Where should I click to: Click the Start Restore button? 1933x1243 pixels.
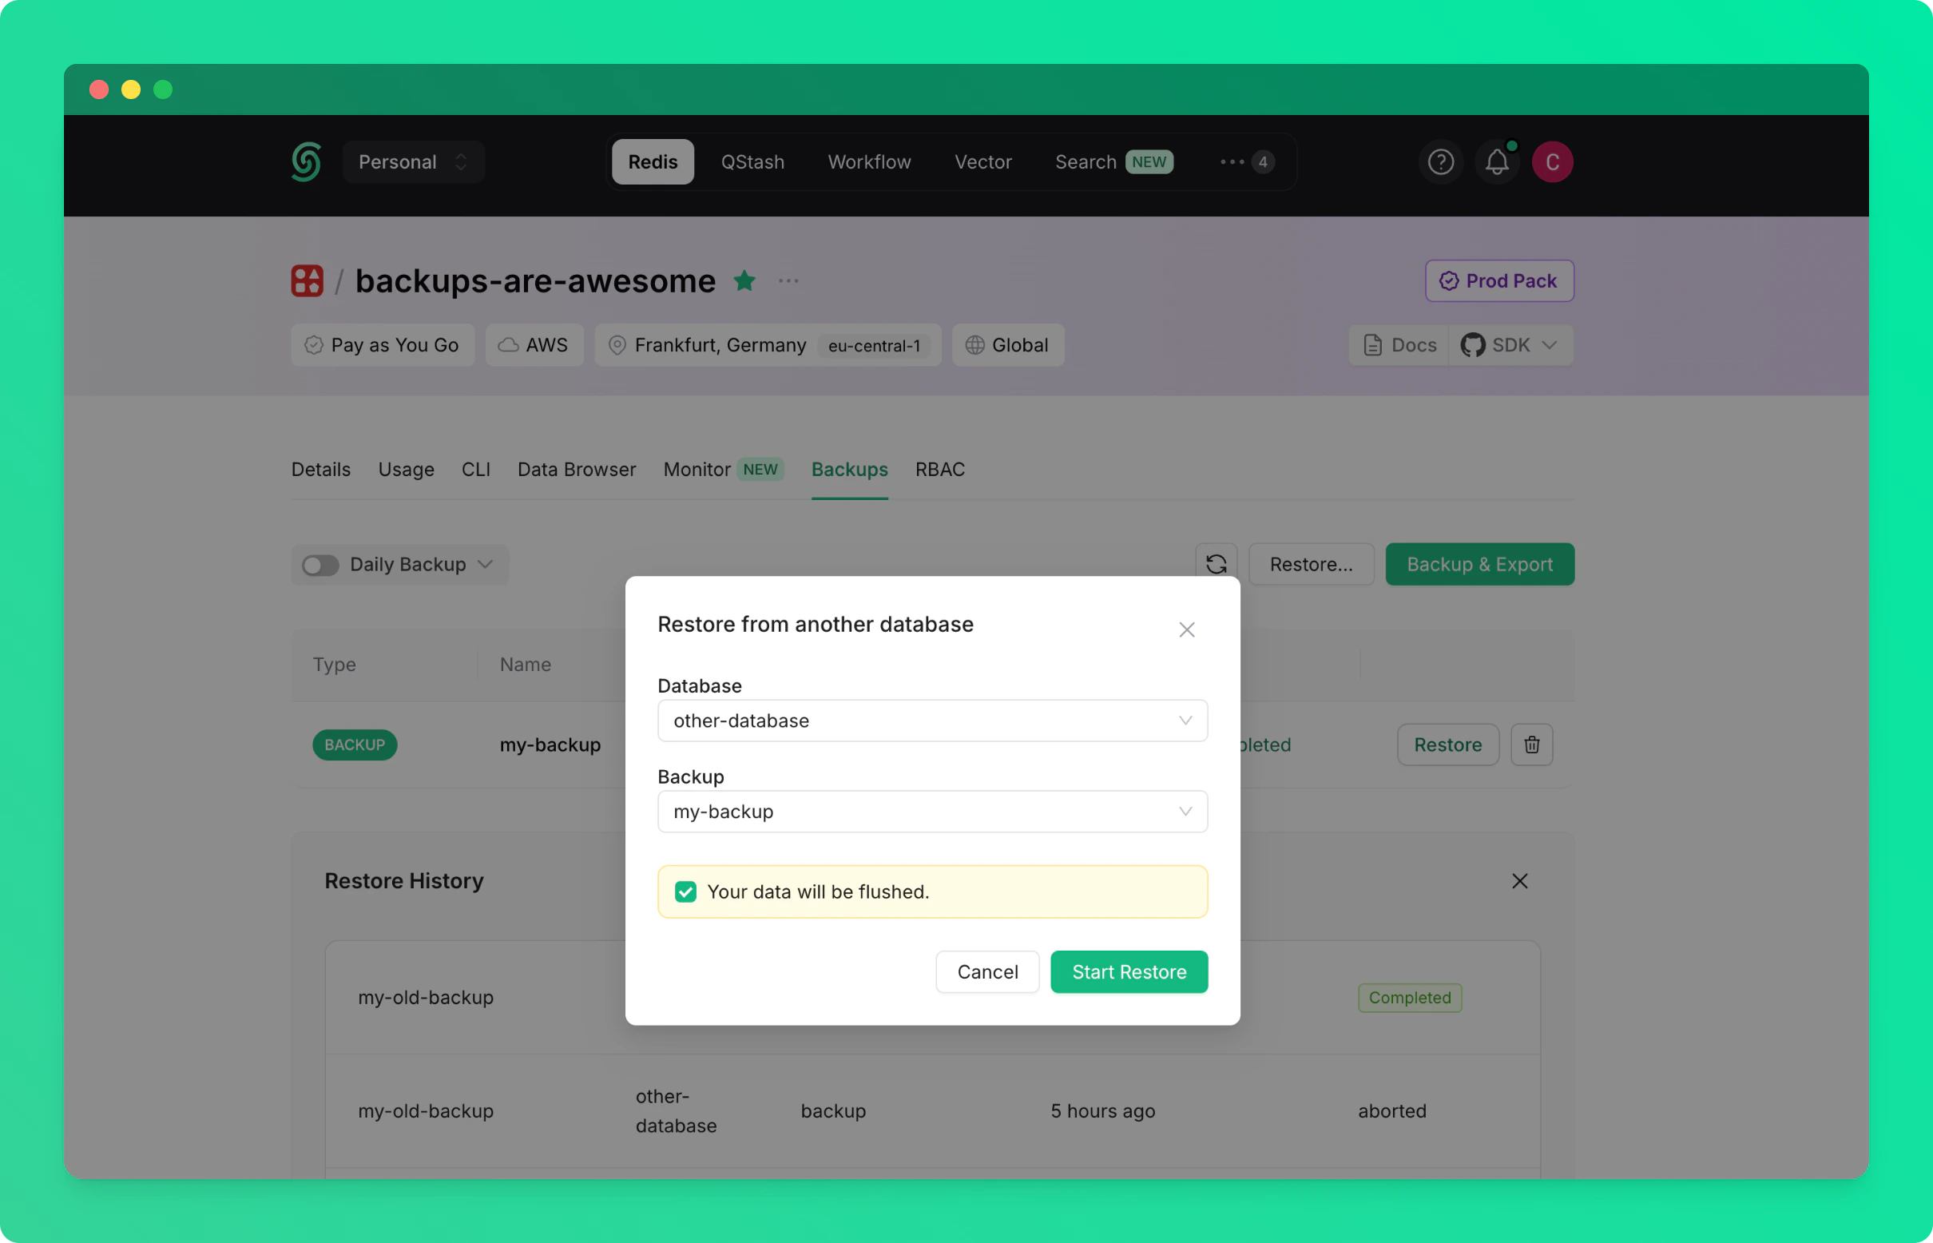(x=1129, y=972)
